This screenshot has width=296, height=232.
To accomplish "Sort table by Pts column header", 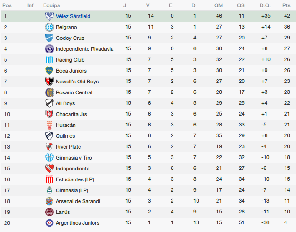I will (286, 5).
